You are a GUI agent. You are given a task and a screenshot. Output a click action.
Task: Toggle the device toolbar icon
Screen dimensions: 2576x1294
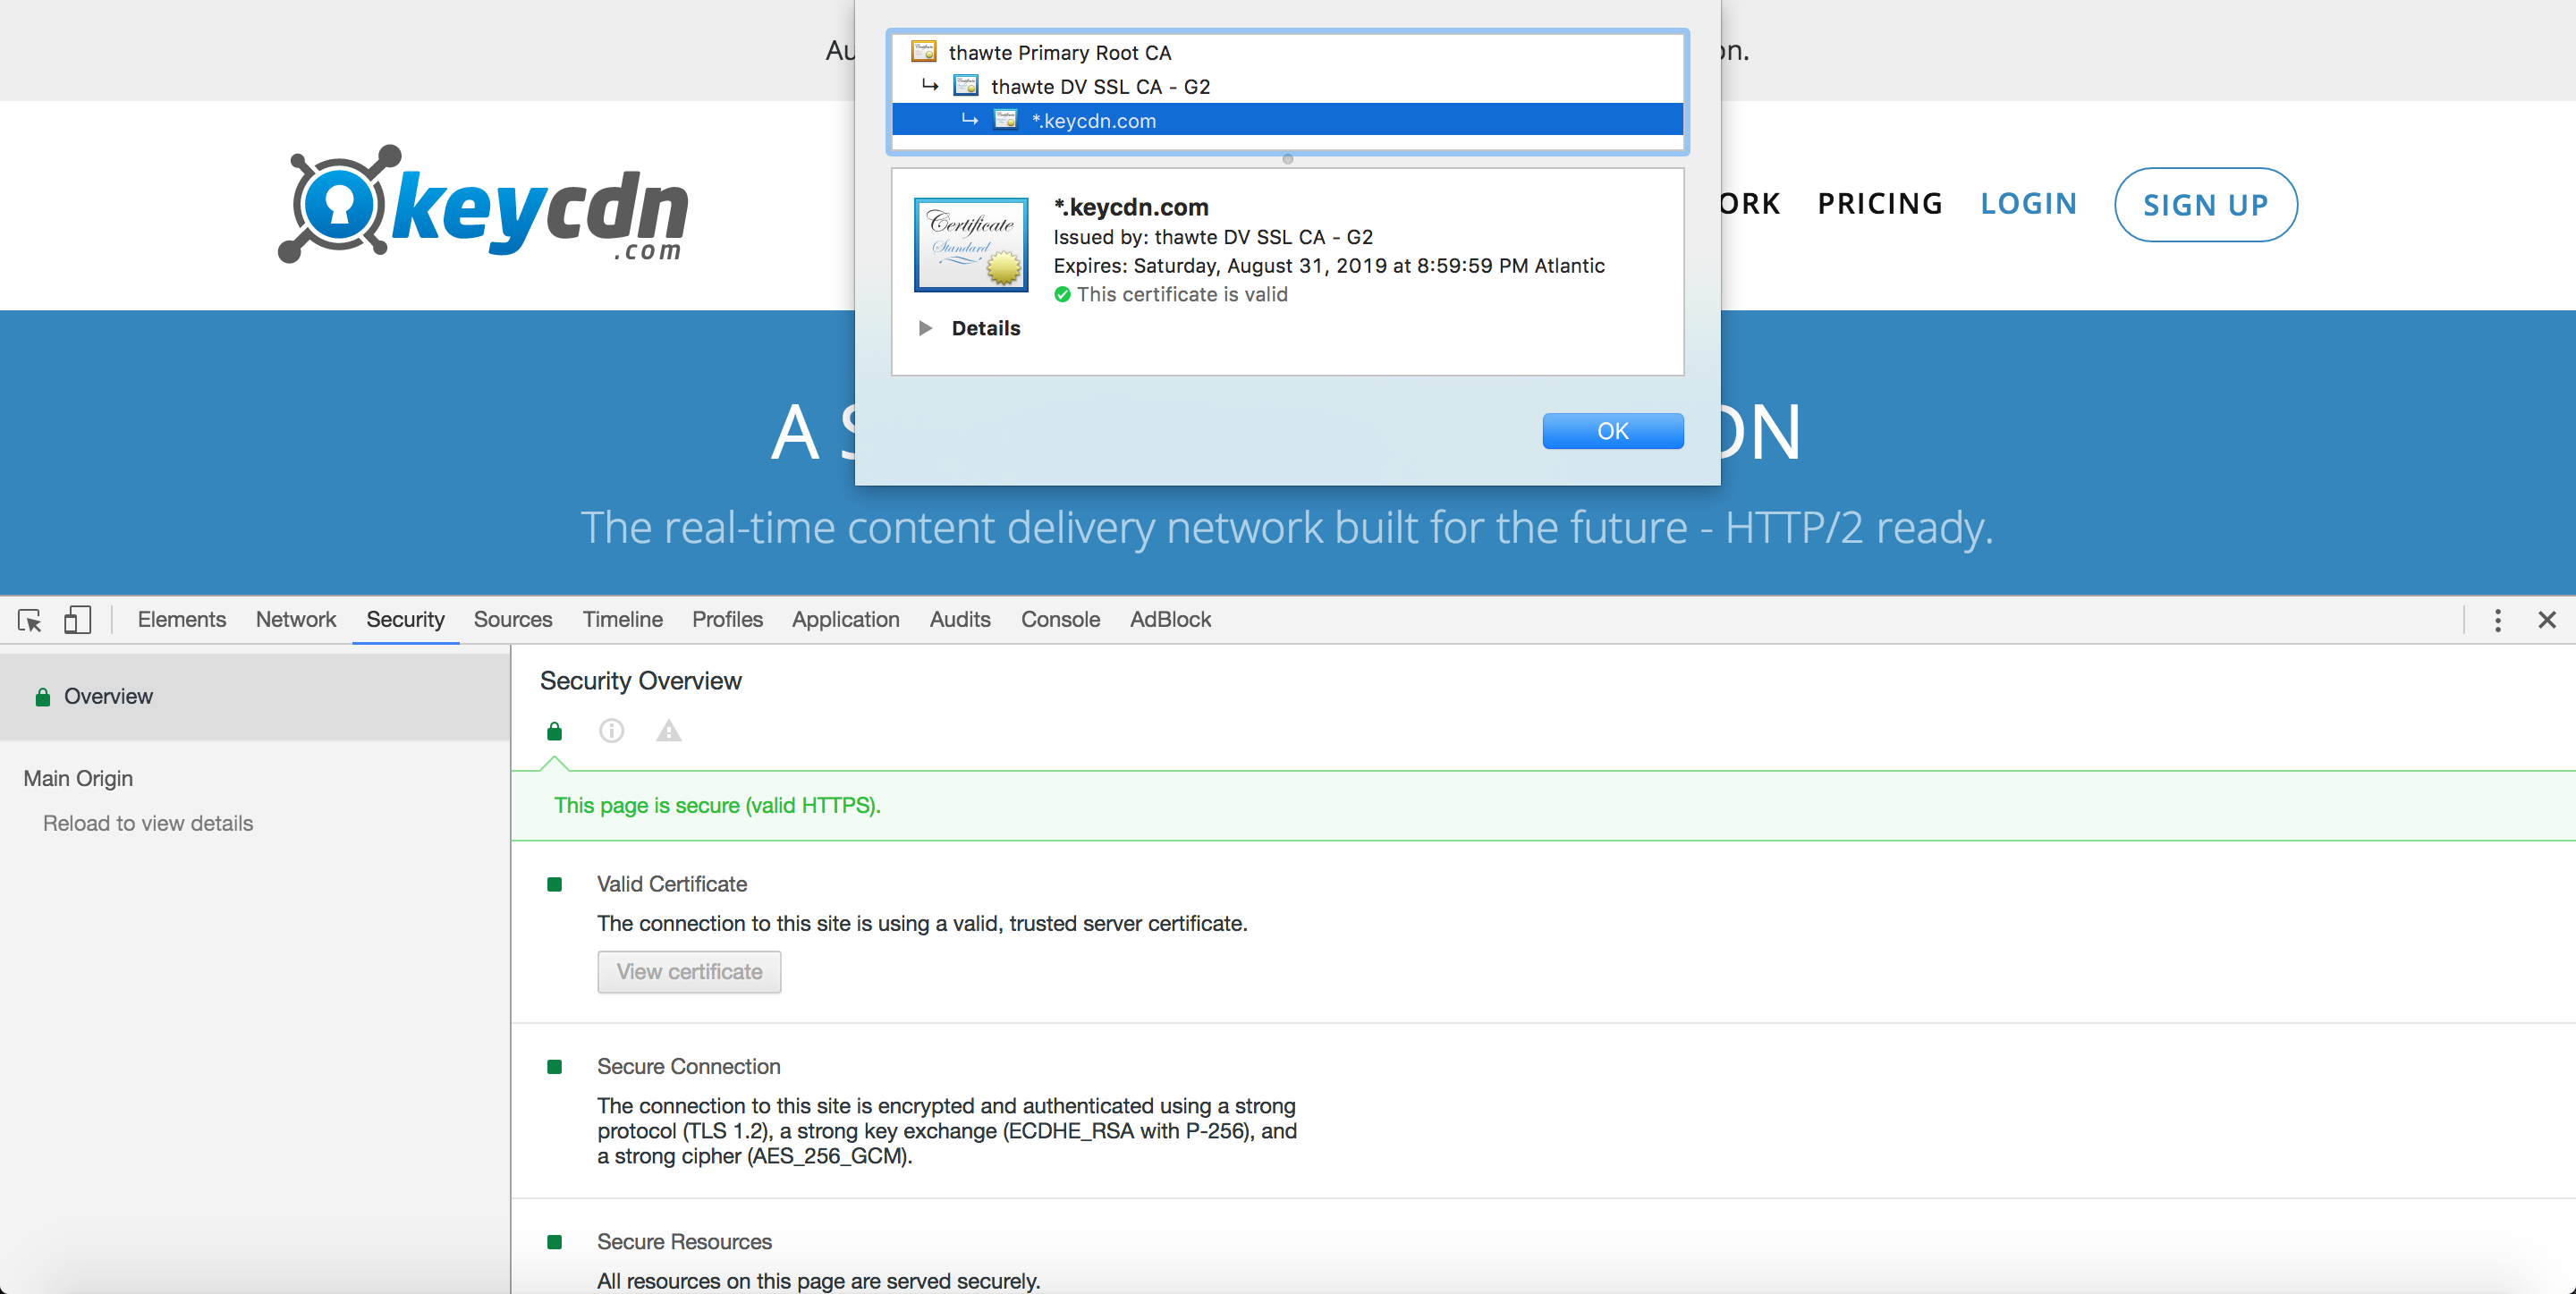77,620
